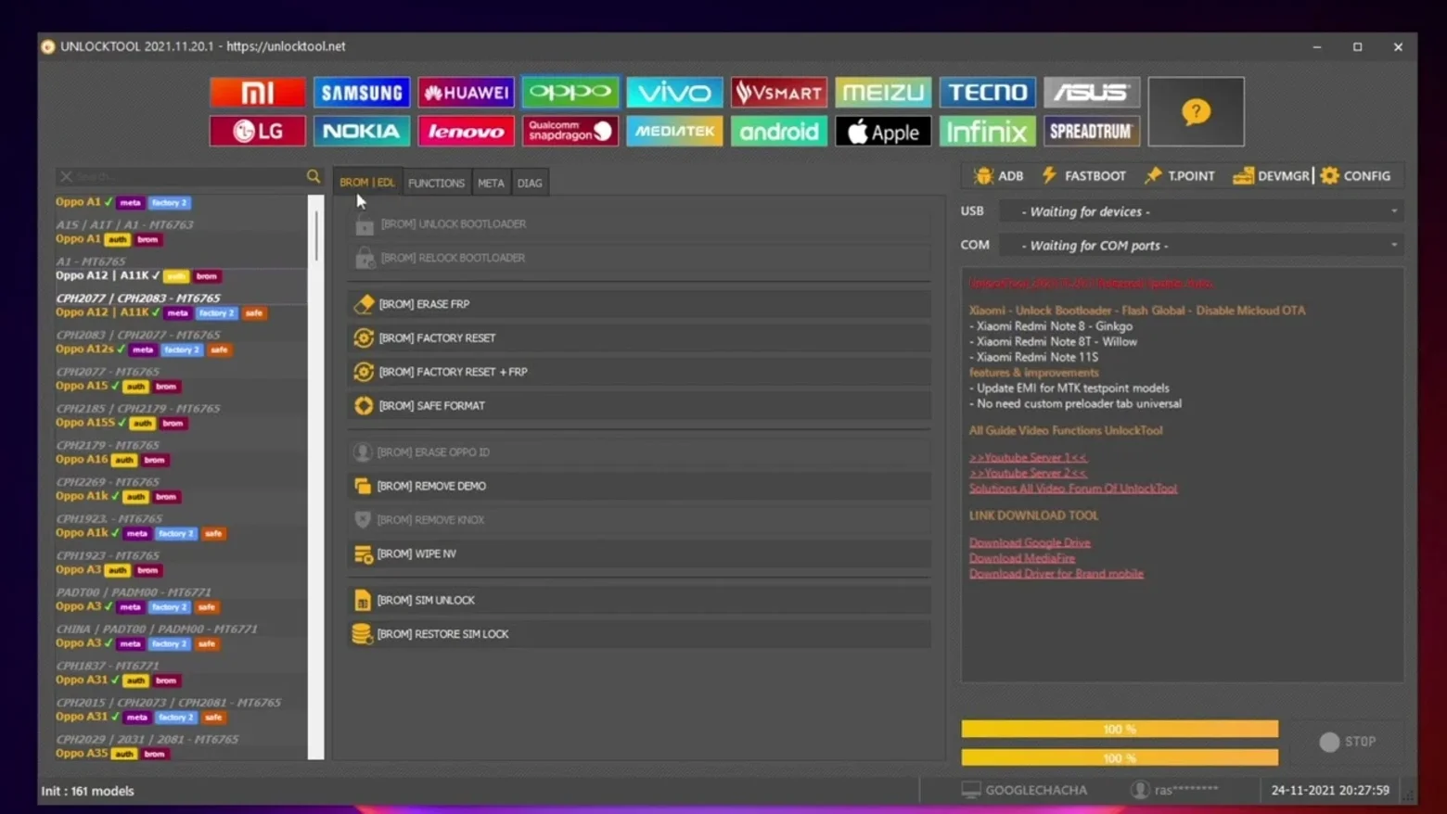The image size is (1447, 814).
Task: Select the Xiaomi Mi brand logo
Action: (257, 92)
